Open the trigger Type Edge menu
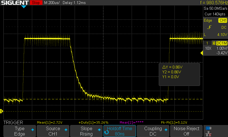 (19, 131)
